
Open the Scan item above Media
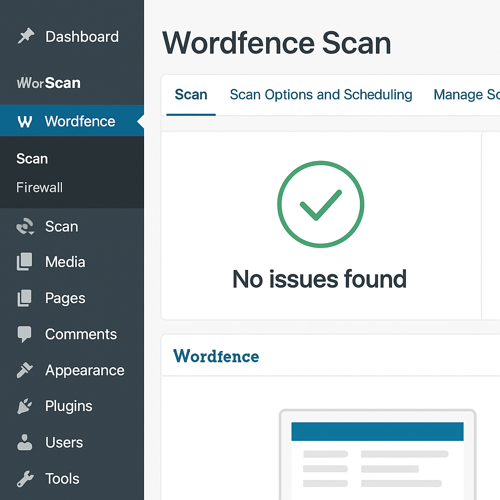(62, 227)
